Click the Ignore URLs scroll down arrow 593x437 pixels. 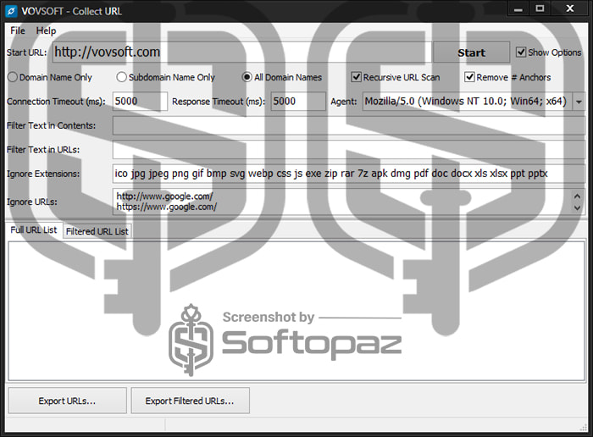coord(577,207)
